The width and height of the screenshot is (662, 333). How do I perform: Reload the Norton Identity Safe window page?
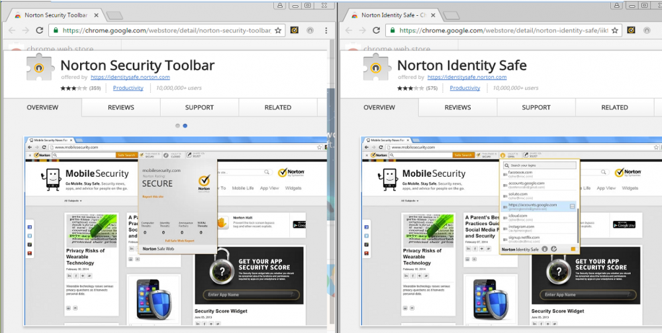tap(376, 30)
